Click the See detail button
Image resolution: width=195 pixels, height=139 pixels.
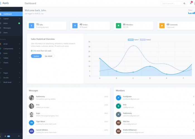(x=48, y=56)
